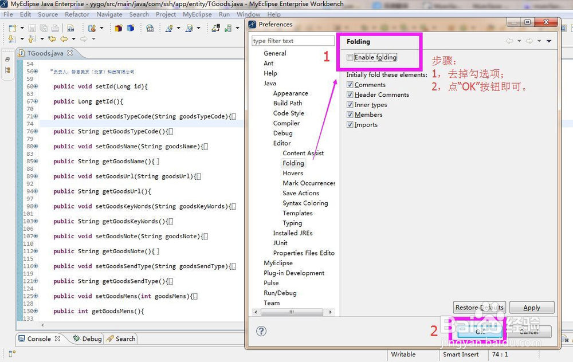The width and height of the screenshot is (573, 362).
Task: Click the Last Edit Location icon
Action: click(52, 39)
